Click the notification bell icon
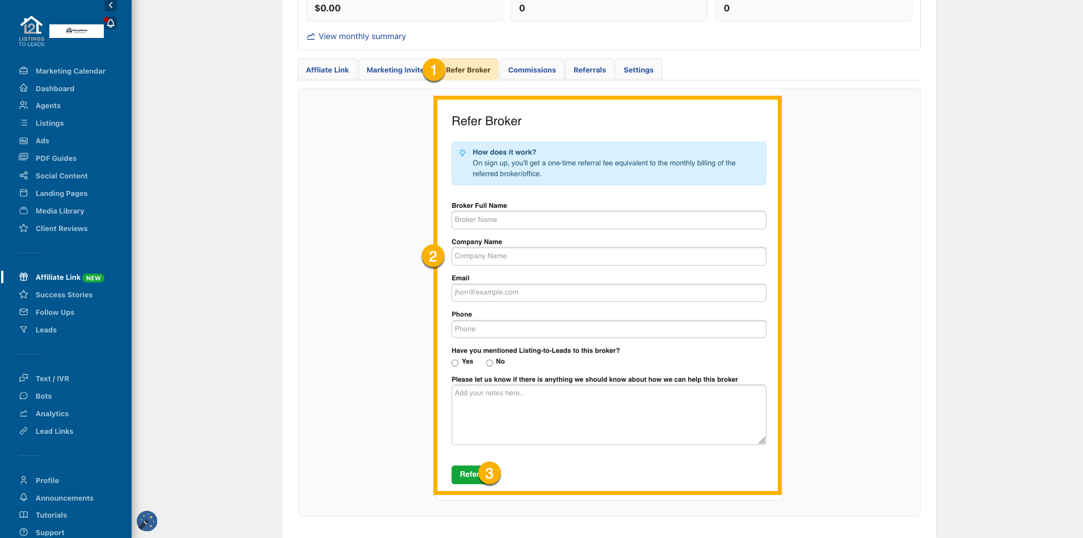The image size is (1083, 538). pos(111,24)
